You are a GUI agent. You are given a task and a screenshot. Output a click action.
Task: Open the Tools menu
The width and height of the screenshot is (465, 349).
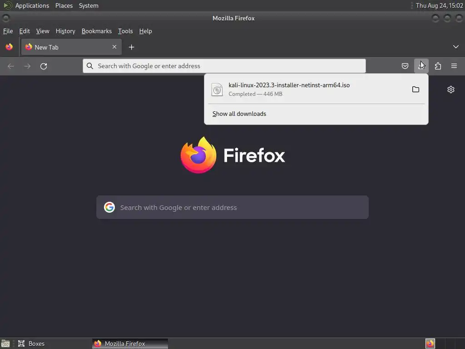125,31
